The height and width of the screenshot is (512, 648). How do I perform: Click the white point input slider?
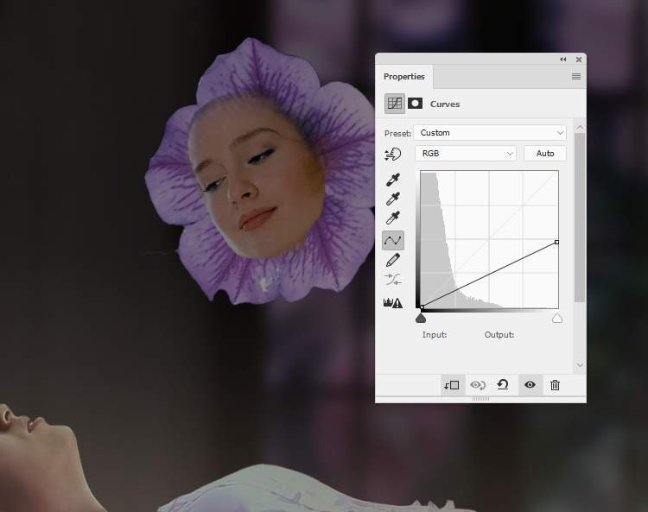557,318
